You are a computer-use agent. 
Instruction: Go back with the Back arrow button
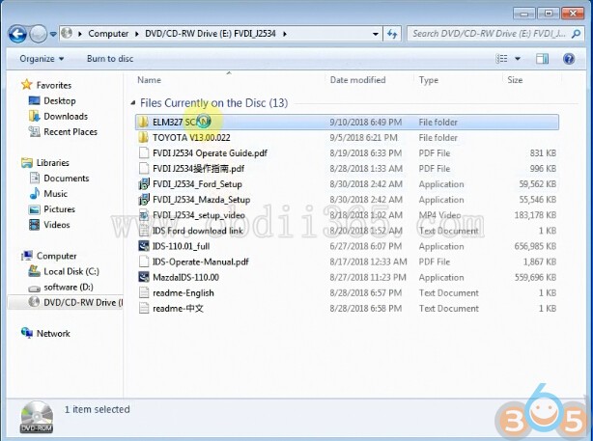(17, 34)
